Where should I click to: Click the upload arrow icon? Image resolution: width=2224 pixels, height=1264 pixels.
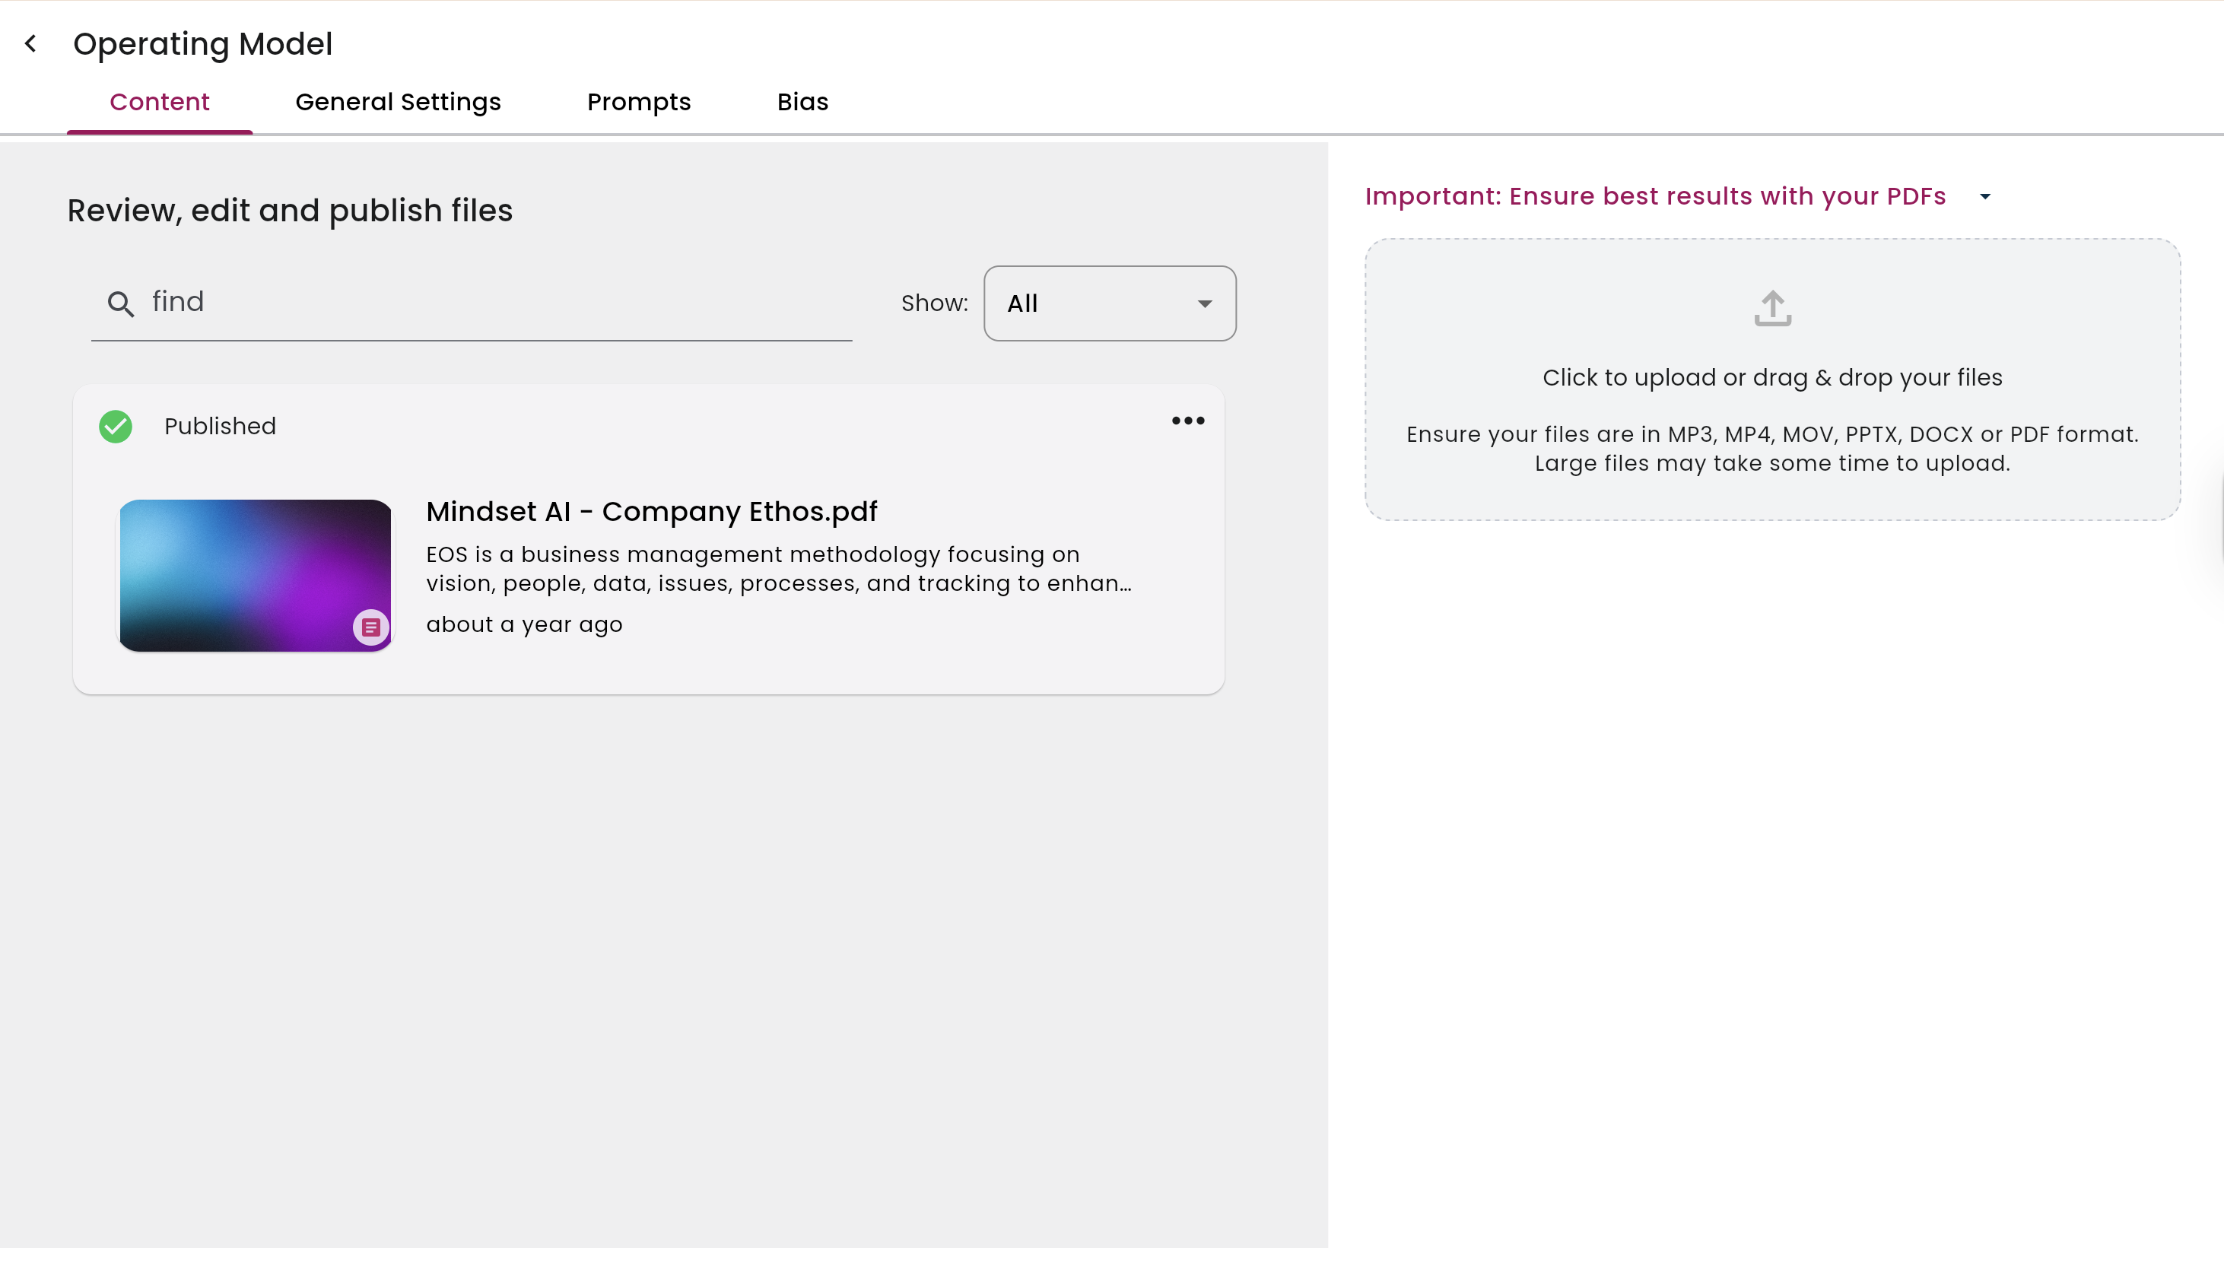(x=1773, y=308)
